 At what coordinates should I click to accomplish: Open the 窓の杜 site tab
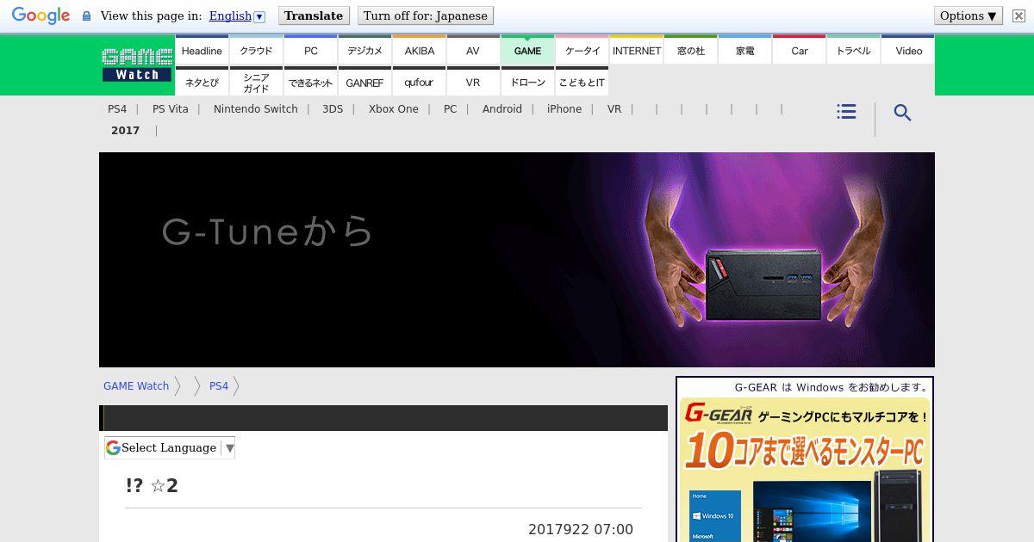pyautogui.click(x=690, y=51)
